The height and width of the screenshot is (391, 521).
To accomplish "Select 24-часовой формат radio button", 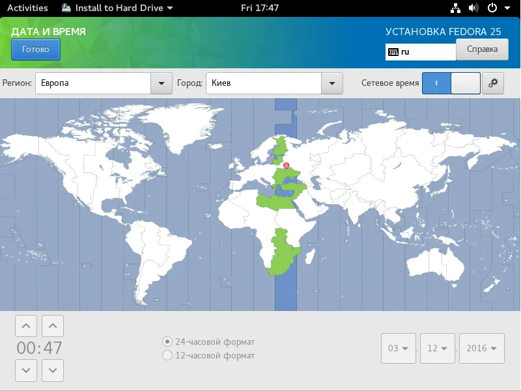I will [x=167, y=342].
